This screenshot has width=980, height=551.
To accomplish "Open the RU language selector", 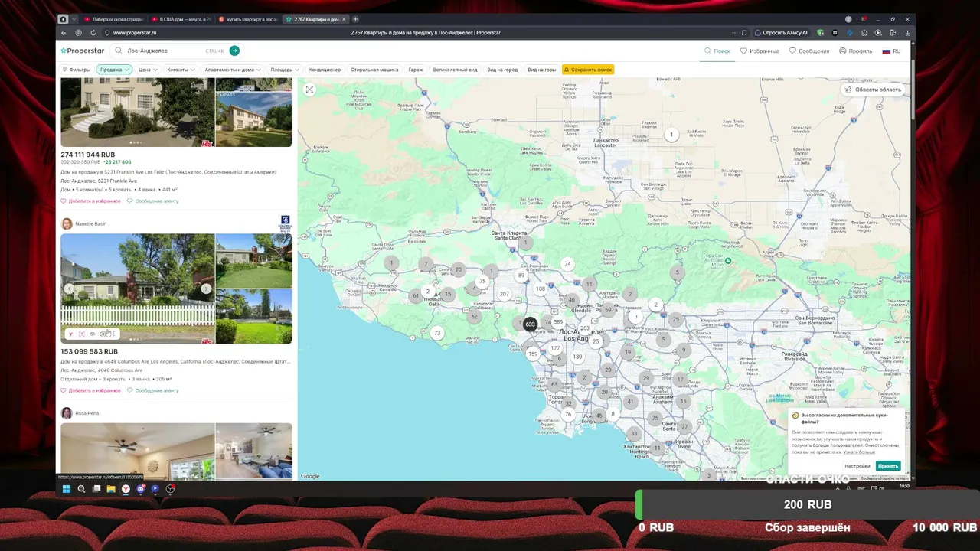I will pos(891,51).
